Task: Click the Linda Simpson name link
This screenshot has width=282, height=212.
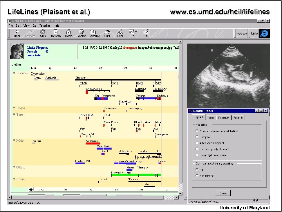Action: click(38, 48)
